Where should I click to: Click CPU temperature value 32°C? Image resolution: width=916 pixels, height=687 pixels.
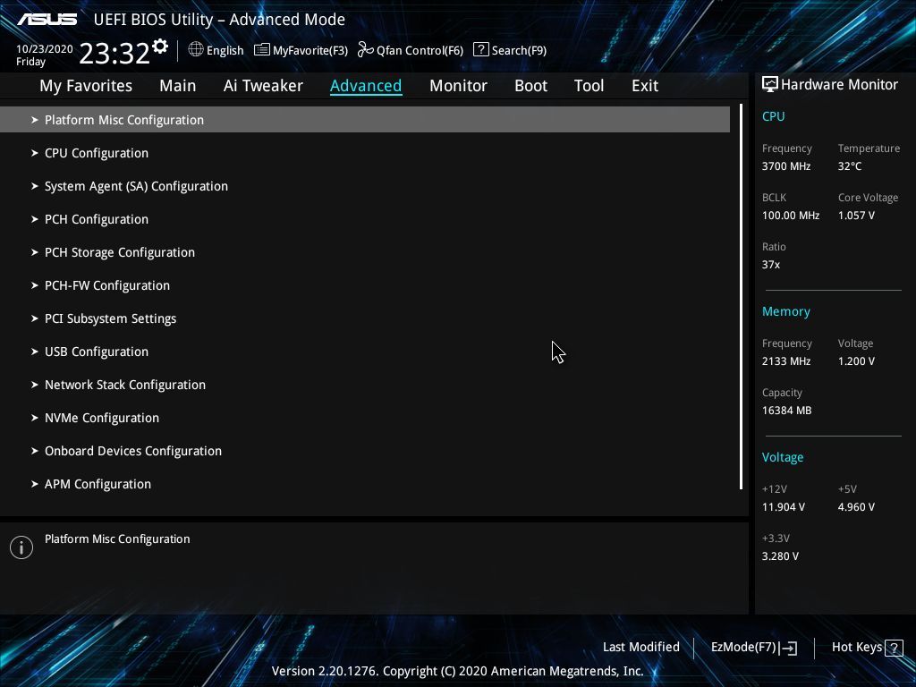click(x=850, y=166)
